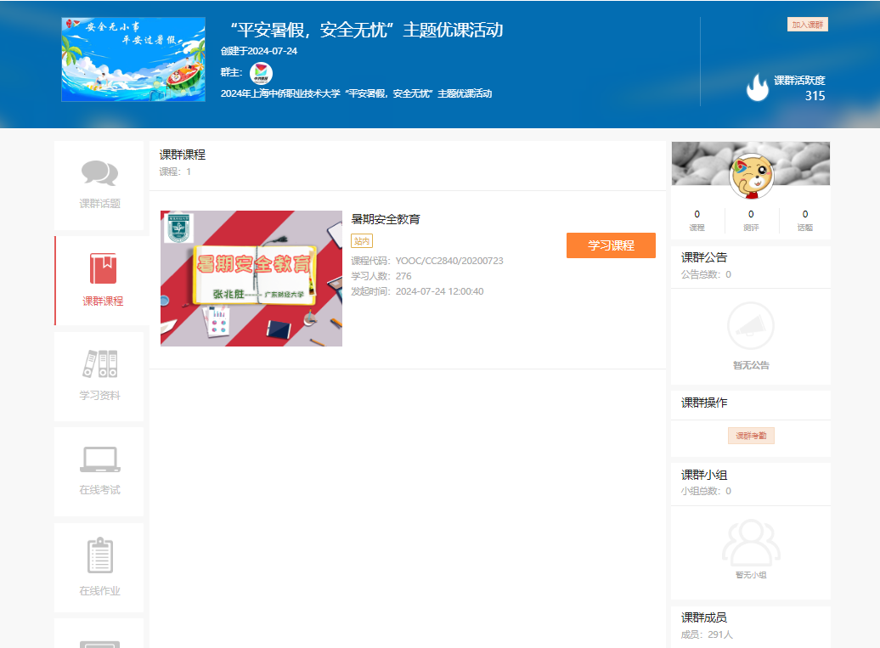Click the 成员: 291人 text
The height and width of the screenshot is (648, 880).
coord(707,634)
